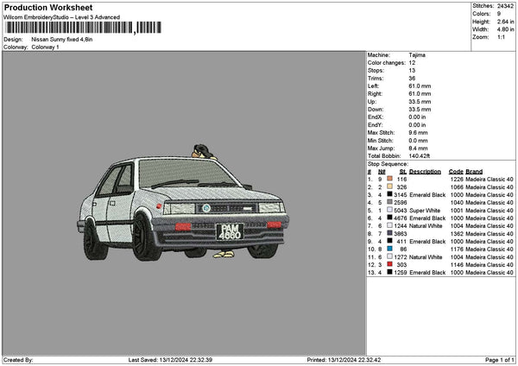The width and height of the screenshot is (518, 366).
Task: Click the Stitches count 24342
Action: point(505,6)
